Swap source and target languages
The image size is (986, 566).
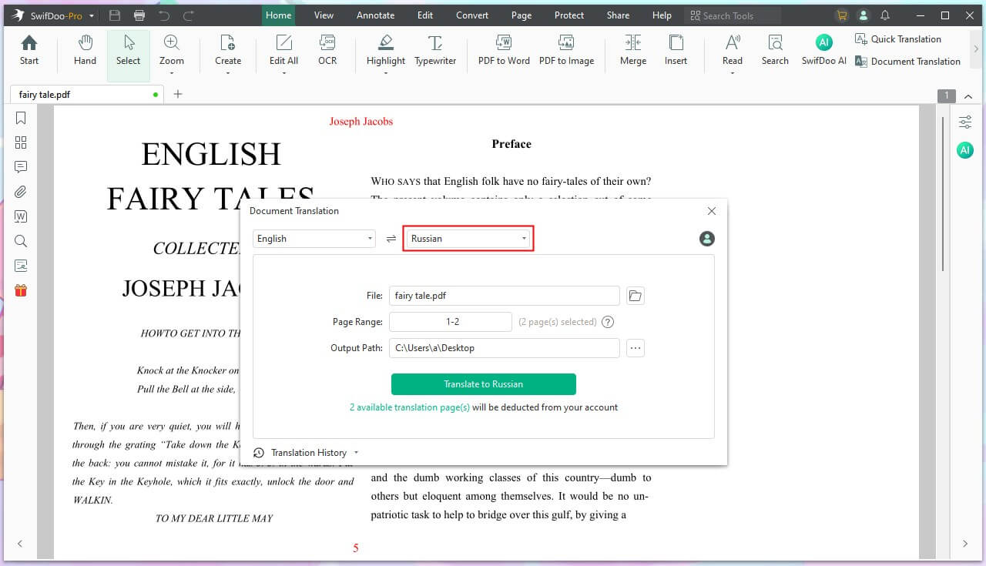[x=391, y=239]
